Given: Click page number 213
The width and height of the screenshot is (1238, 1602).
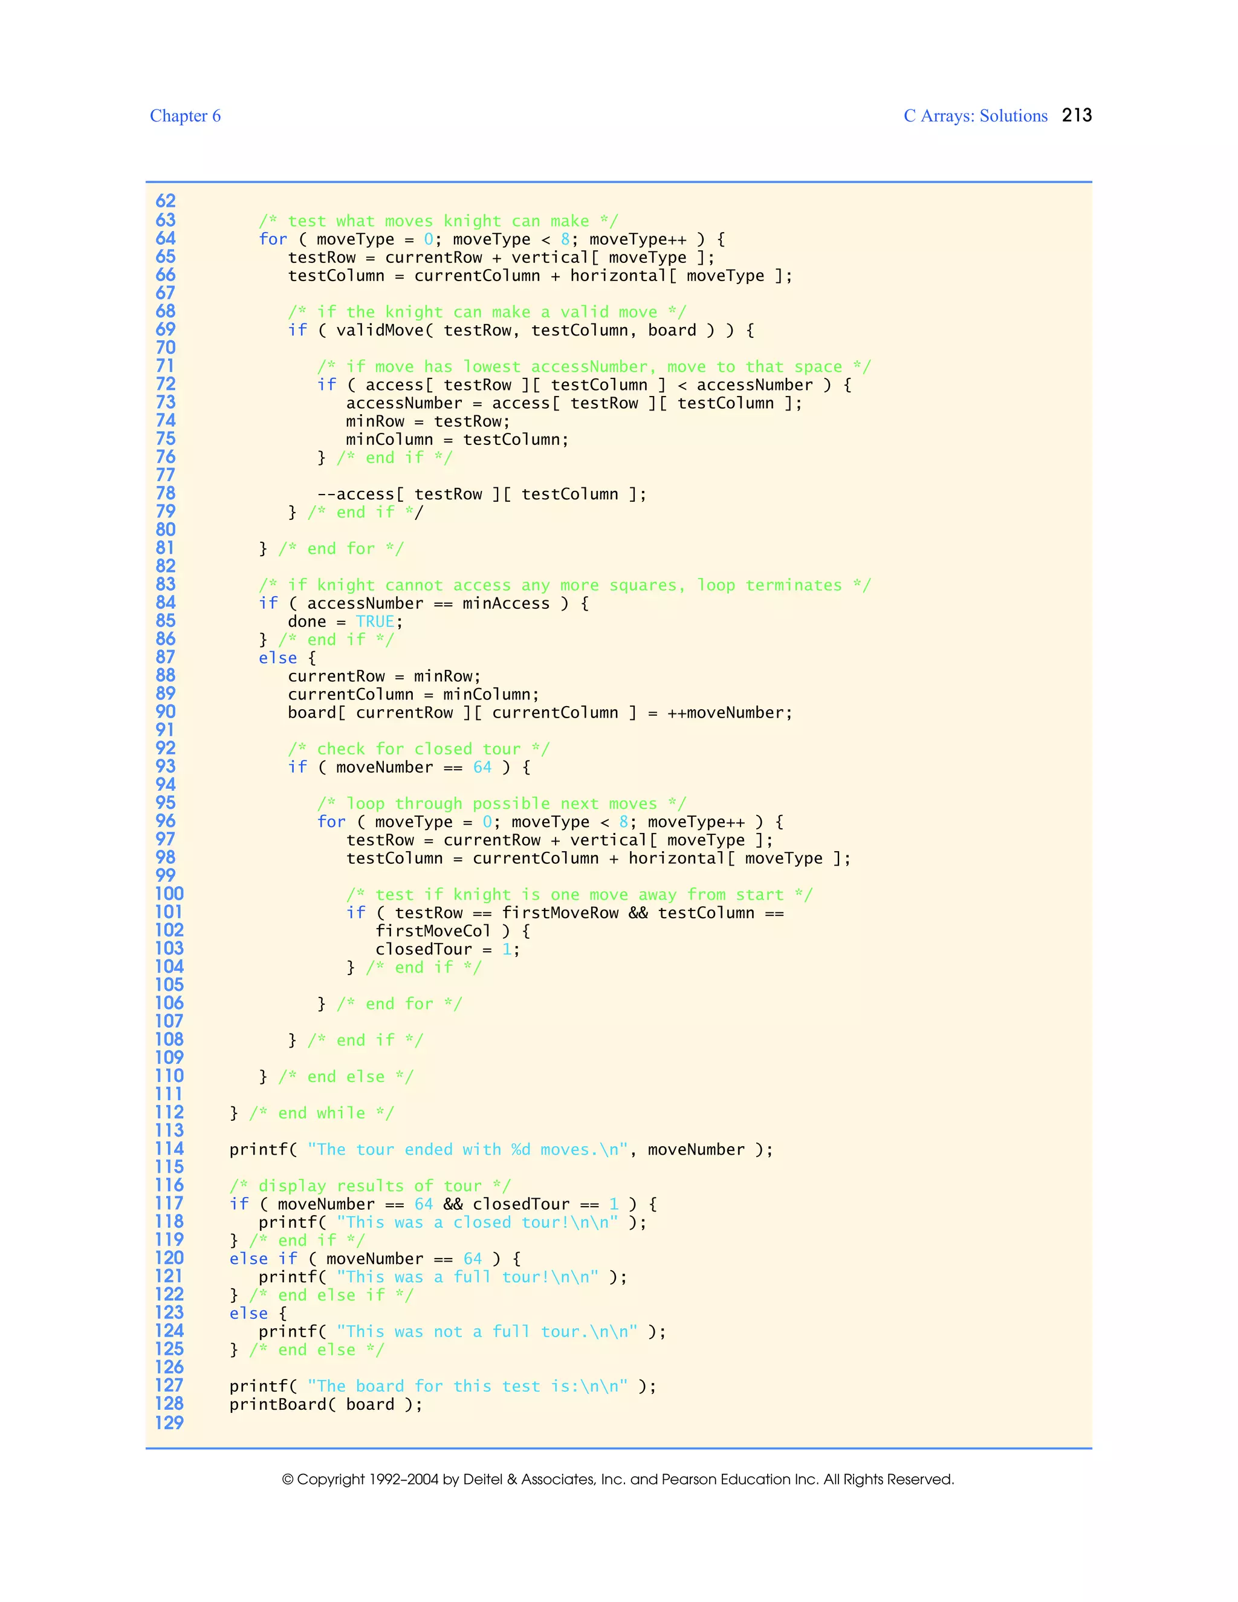Looking at the screenshot, I should point(1077,115).
